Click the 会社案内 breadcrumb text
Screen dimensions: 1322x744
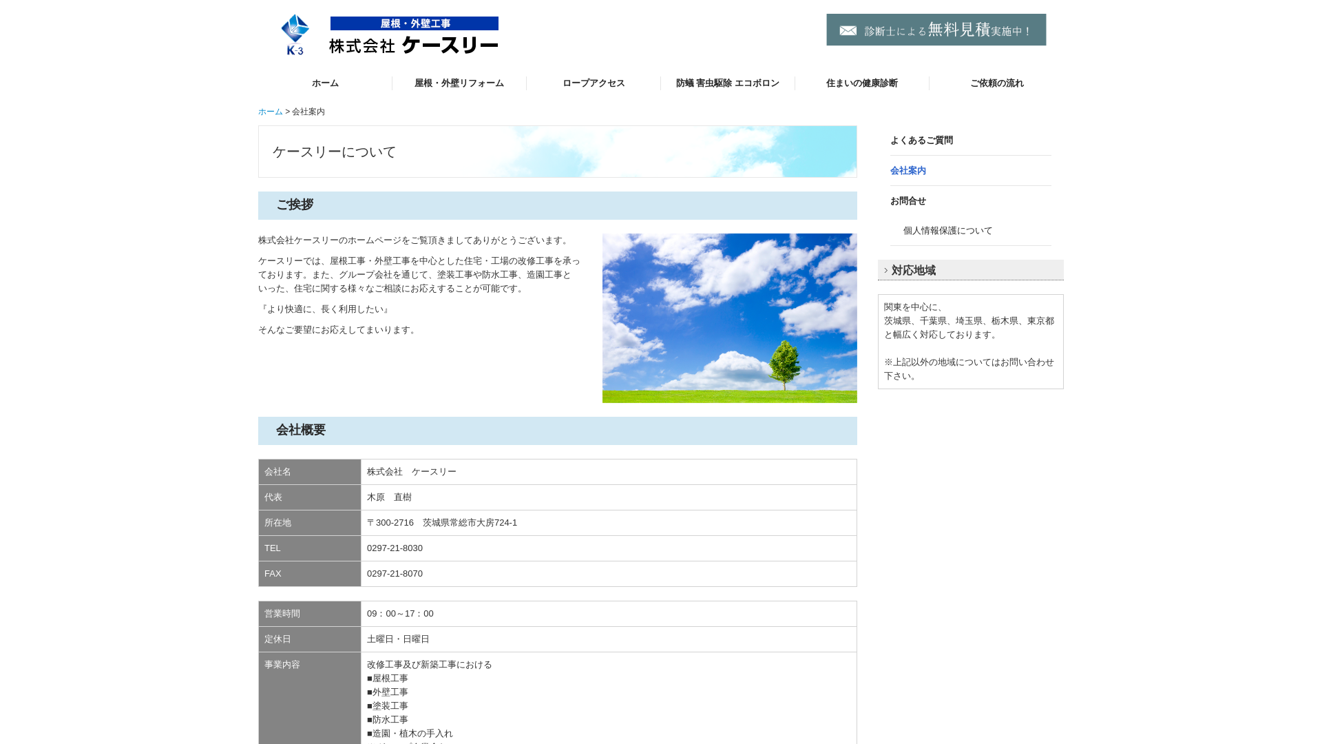point(308,112)
